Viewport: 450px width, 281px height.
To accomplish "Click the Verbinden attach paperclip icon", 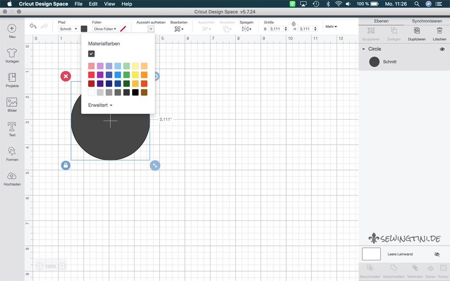I will point(415,268).
